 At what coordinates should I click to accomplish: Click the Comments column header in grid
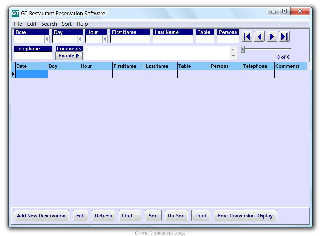291,66
